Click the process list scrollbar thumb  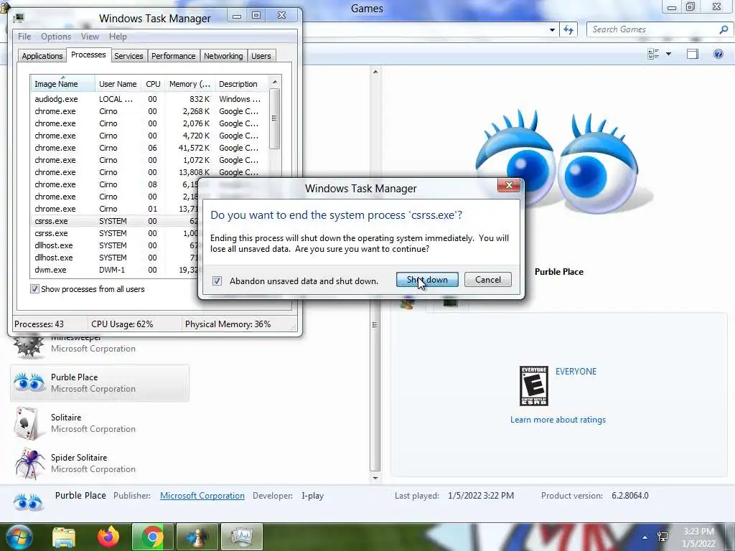pos(275,119)
